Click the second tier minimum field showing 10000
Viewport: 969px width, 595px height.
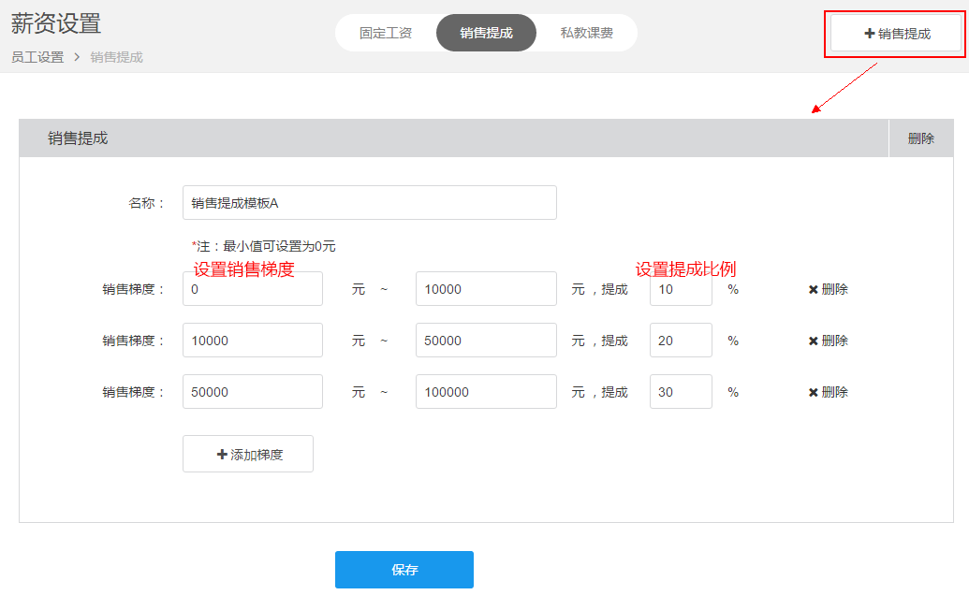pos(253,341)
